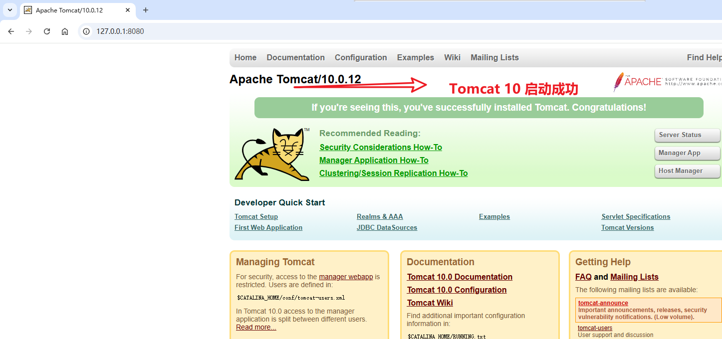Viewport: 722px width, 339px height.
Task: Follow the Read more... link
Action: coord(256,327)
